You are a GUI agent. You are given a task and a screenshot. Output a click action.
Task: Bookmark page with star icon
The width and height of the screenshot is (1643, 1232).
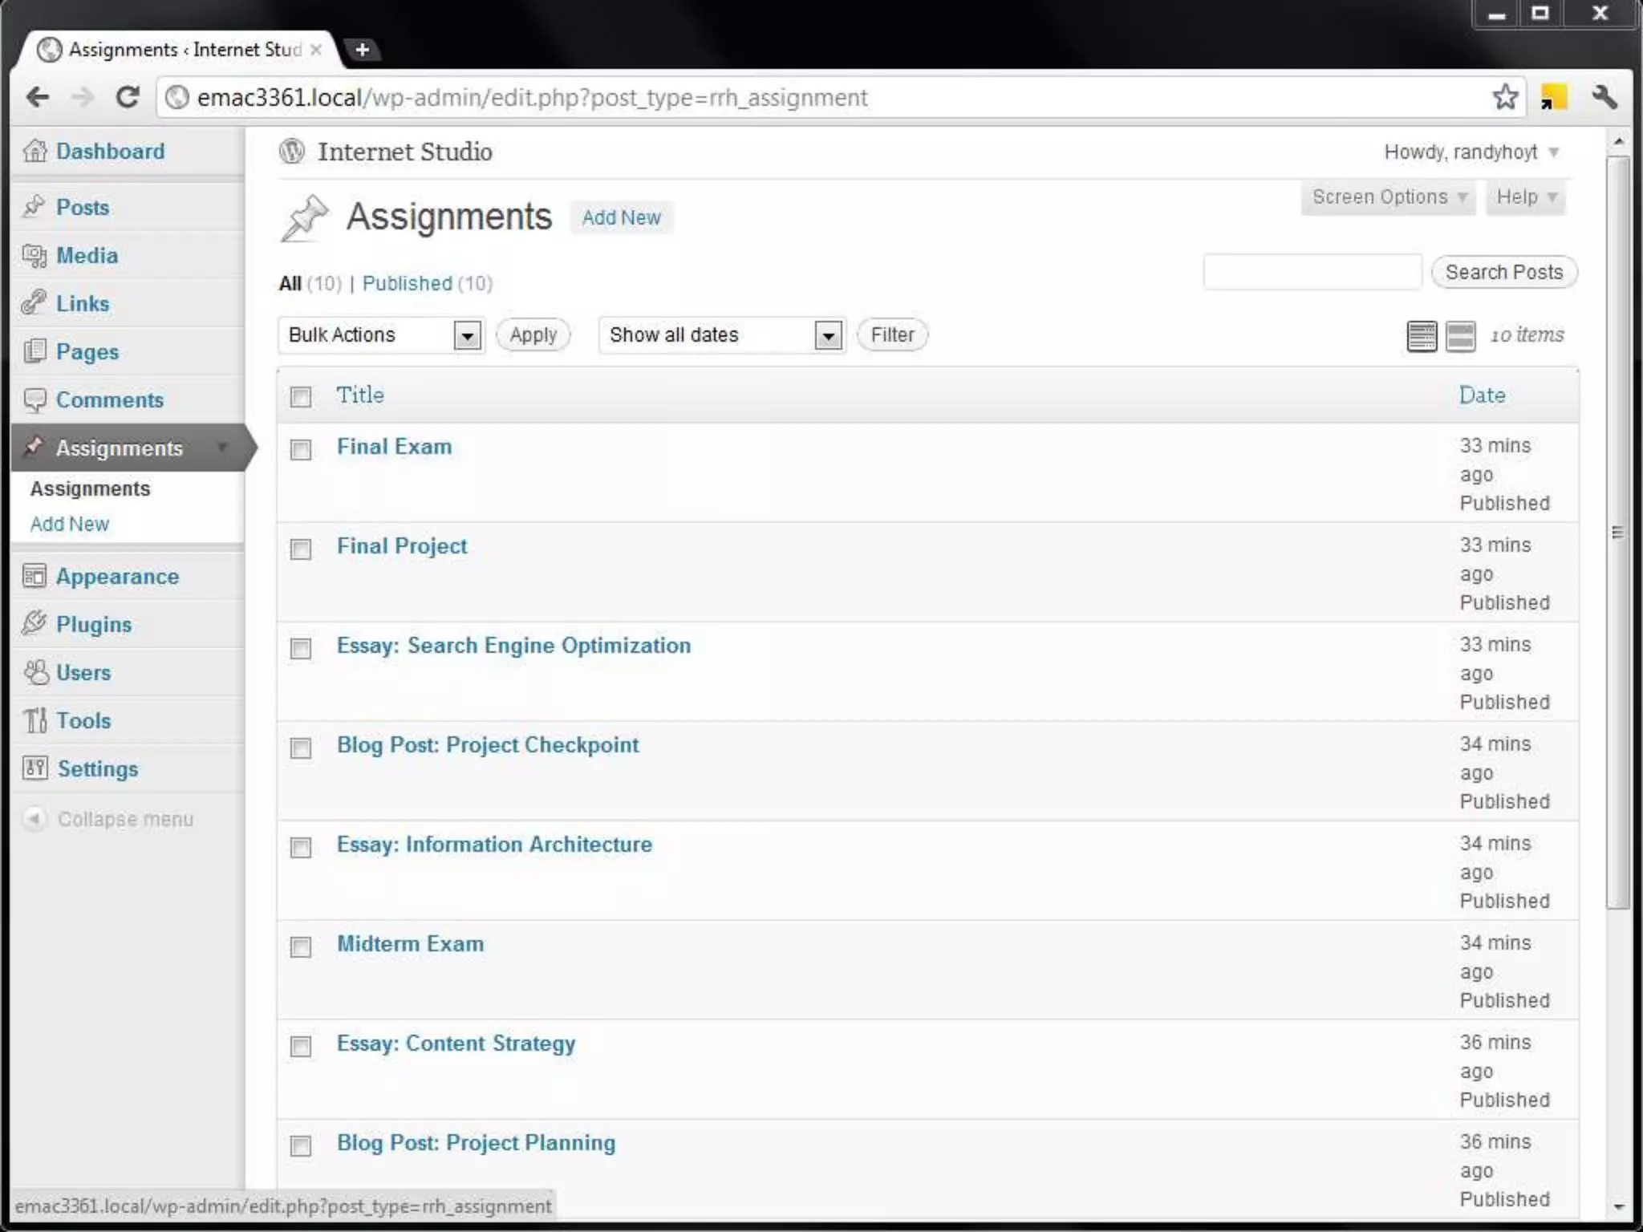[x=1505, y=98]
